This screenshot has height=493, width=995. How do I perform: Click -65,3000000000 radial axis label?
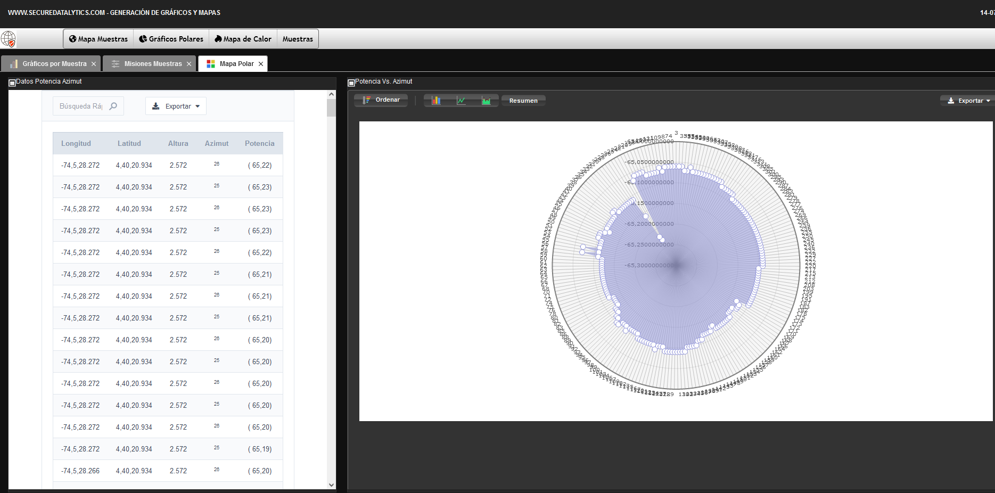(650, 265)
